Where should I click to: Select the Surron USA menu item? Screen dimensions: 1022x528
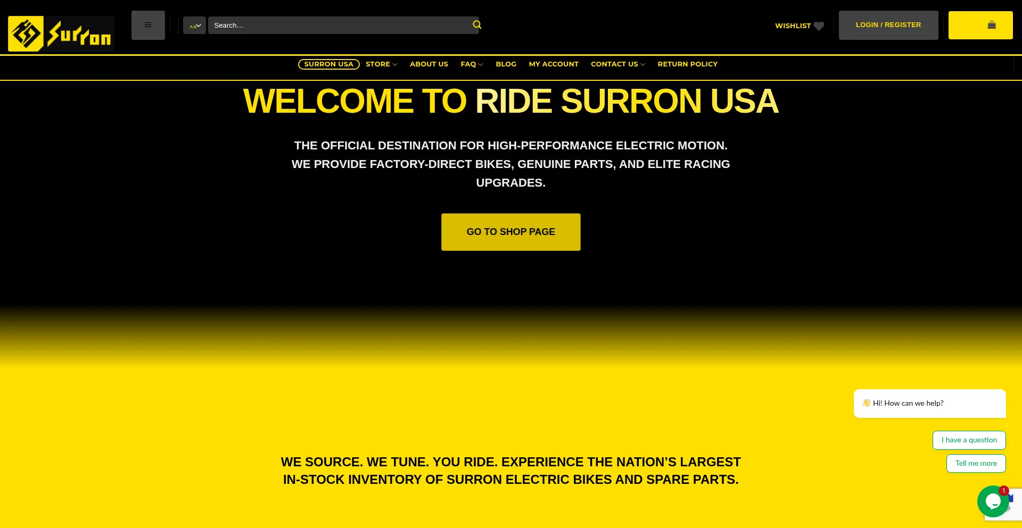(328, 64)
